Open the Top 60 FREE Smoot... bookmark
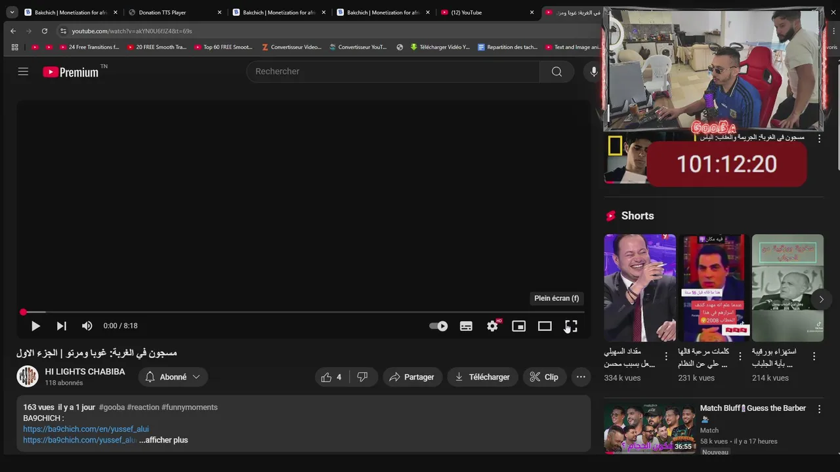Viewport: 840px width, 472px height. tap(223, 47)
